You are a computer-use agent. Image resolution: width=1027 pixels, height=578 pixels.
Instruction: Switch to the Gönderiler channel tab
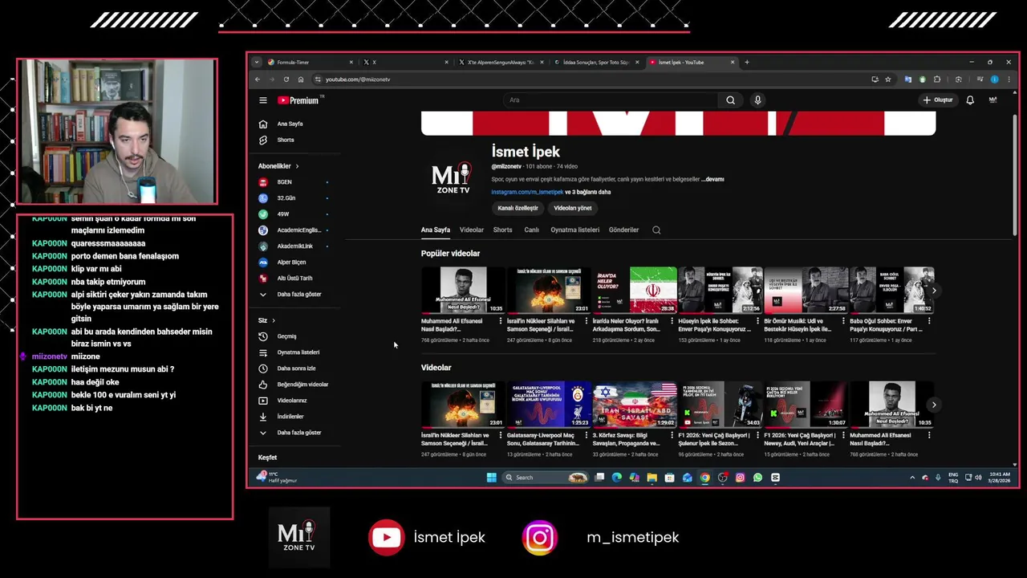coord(624,230)
